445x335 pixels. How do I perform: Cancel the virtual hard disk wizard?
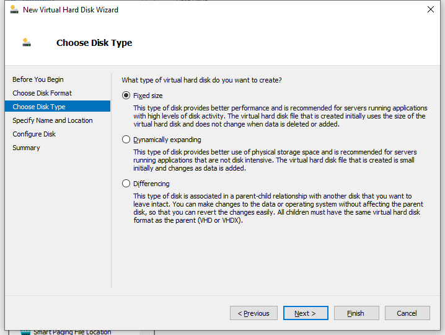[407, 313]
